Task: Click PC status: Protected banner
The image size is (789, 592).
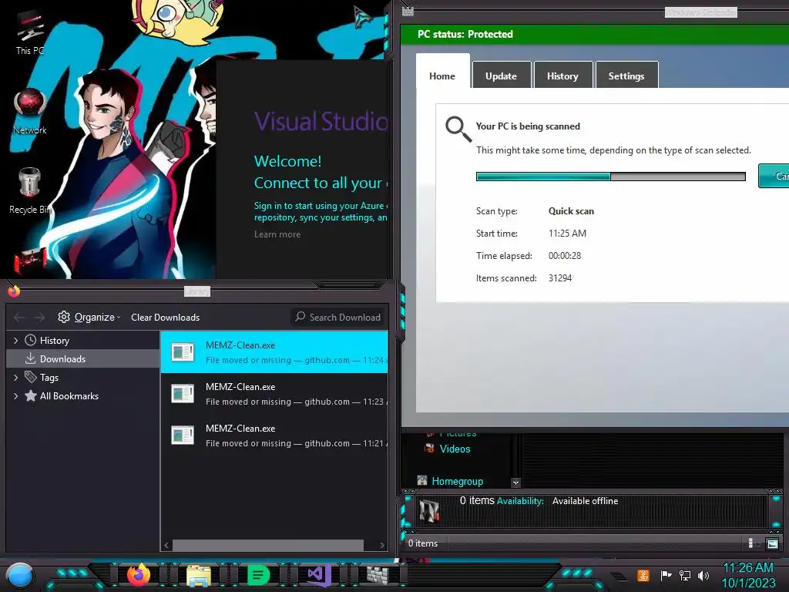Action: click(x=595, y=34)
